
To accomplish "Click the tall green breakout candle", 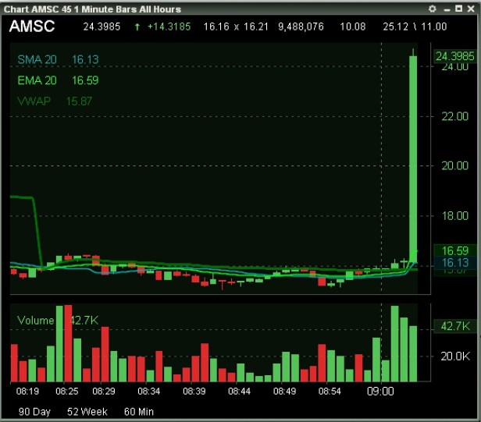I will click(413, 156).
